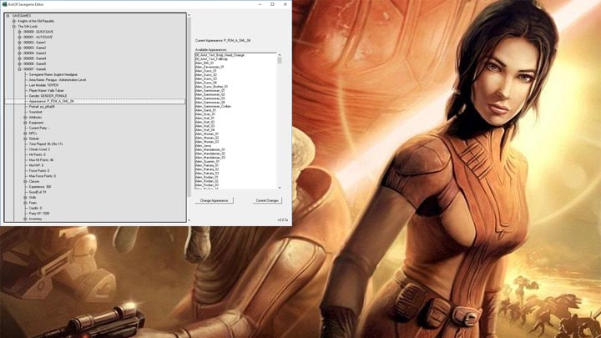
Task: Expand the Equipment node
Action: (25, 122)
